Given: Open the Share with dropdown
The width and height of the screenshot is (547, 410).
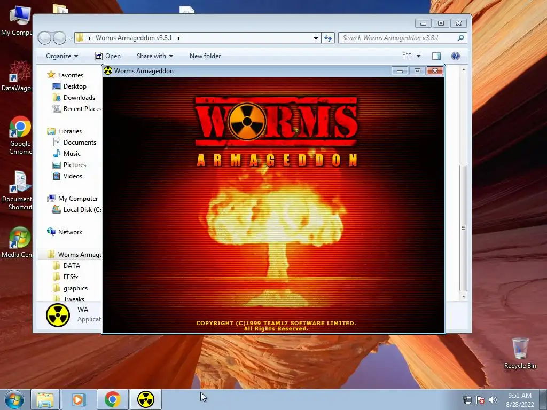Looking at the screenshot, I should pyautogui.click(x=154, y=56).
